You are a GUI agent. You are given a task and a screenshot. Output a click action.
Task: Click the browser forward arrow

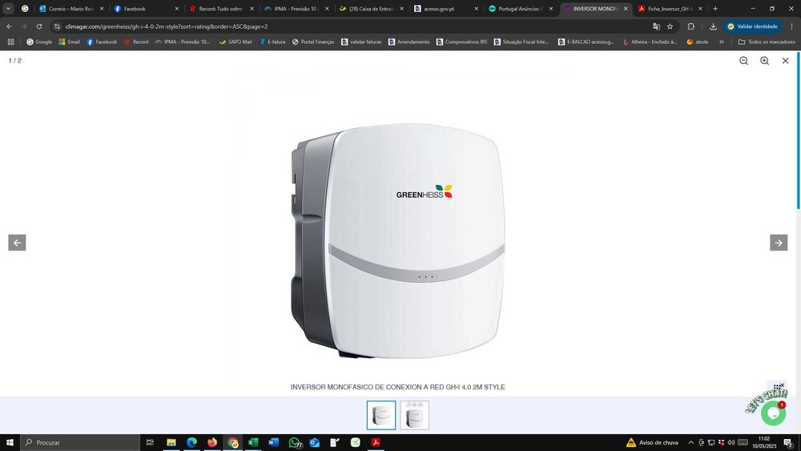click(24, 26)
